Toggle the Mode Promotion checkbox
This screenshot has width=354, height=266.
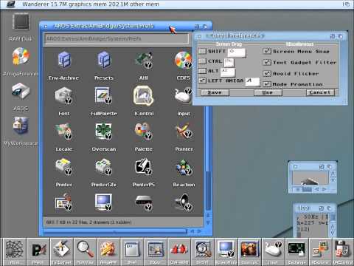tap(267, 84)
